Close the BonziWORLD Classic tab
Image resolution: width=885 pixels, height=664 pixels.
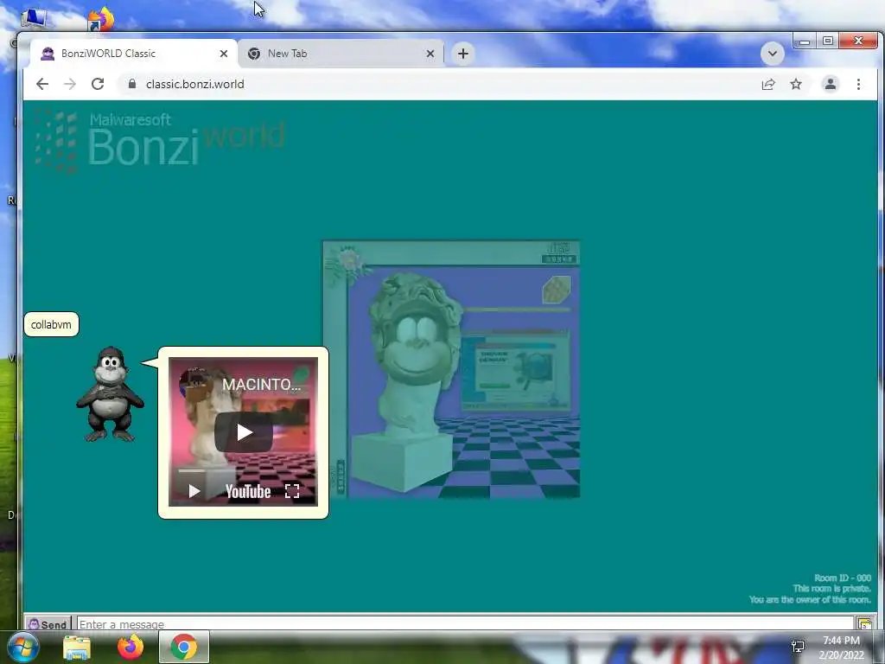pos(224,54)
